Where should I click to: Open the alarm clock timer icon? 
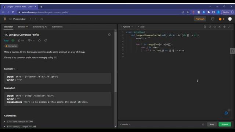click(x=213, y=19)
